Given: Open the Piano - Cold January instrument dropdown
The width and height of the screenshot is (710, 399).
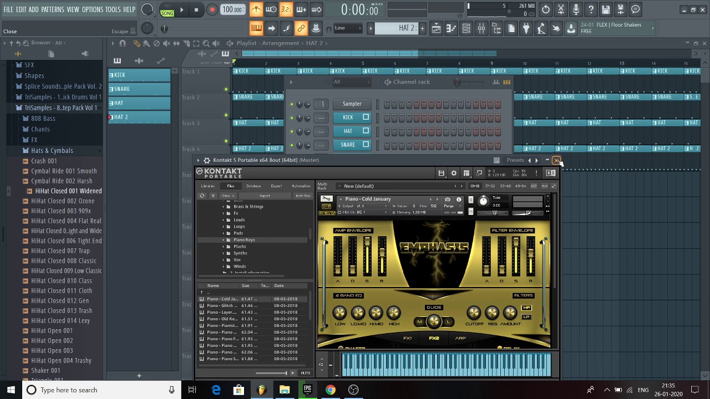Looking at the screenshot, I should 387,199.
